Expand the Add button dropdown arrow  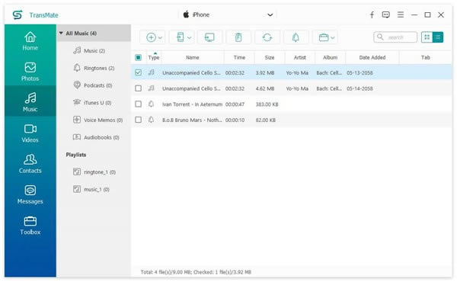(160, 37)
